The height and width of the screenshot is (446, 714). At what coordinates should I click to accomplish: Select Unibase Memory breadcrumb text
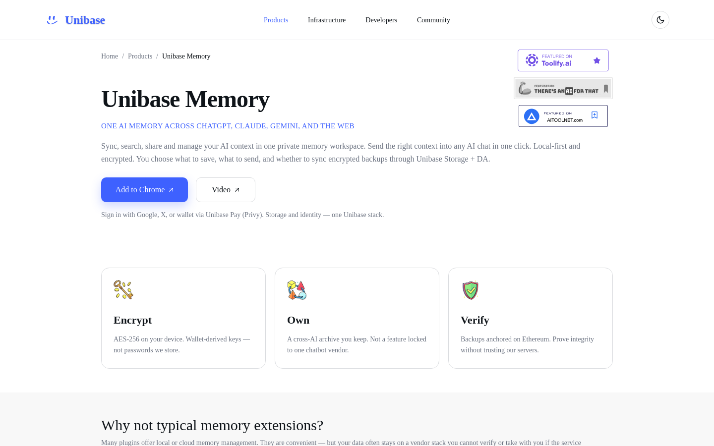186,56
